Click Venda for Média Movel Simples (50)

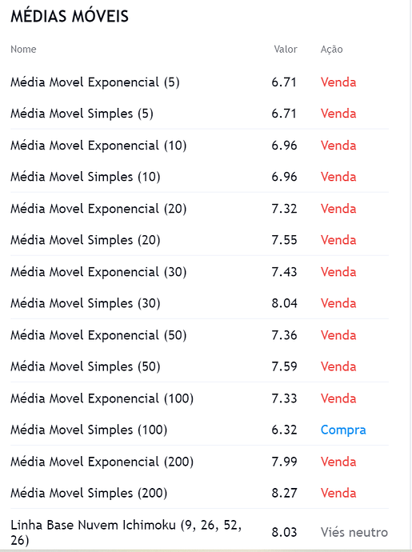[338, 367]
